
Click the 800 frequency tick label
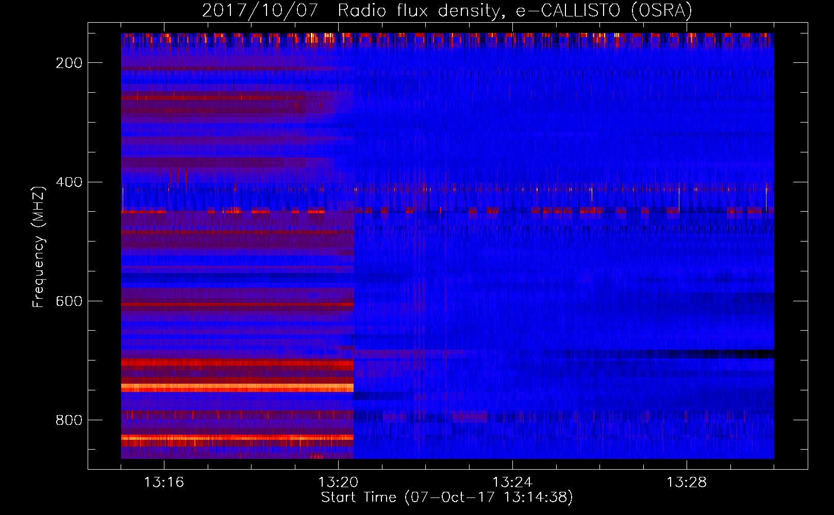click(69, 420)
